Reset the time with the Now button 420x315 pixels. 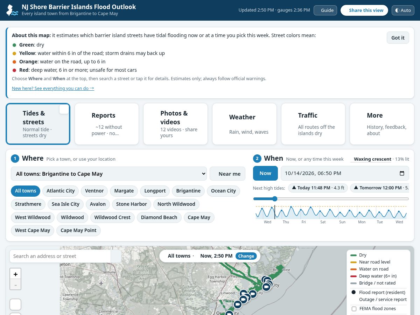coord(265,173)
